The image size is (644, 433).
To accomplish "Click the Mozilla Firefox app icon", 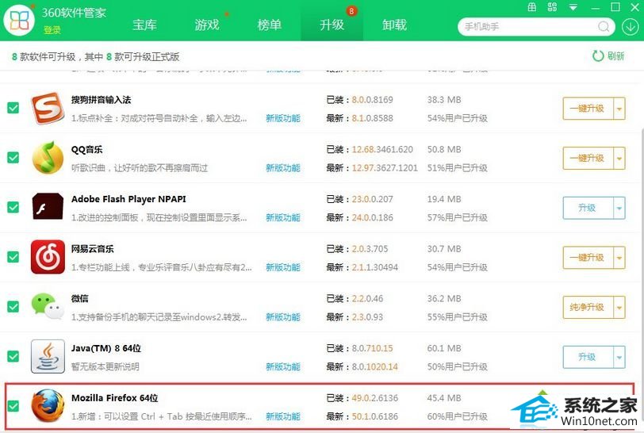I will (48, 406).
